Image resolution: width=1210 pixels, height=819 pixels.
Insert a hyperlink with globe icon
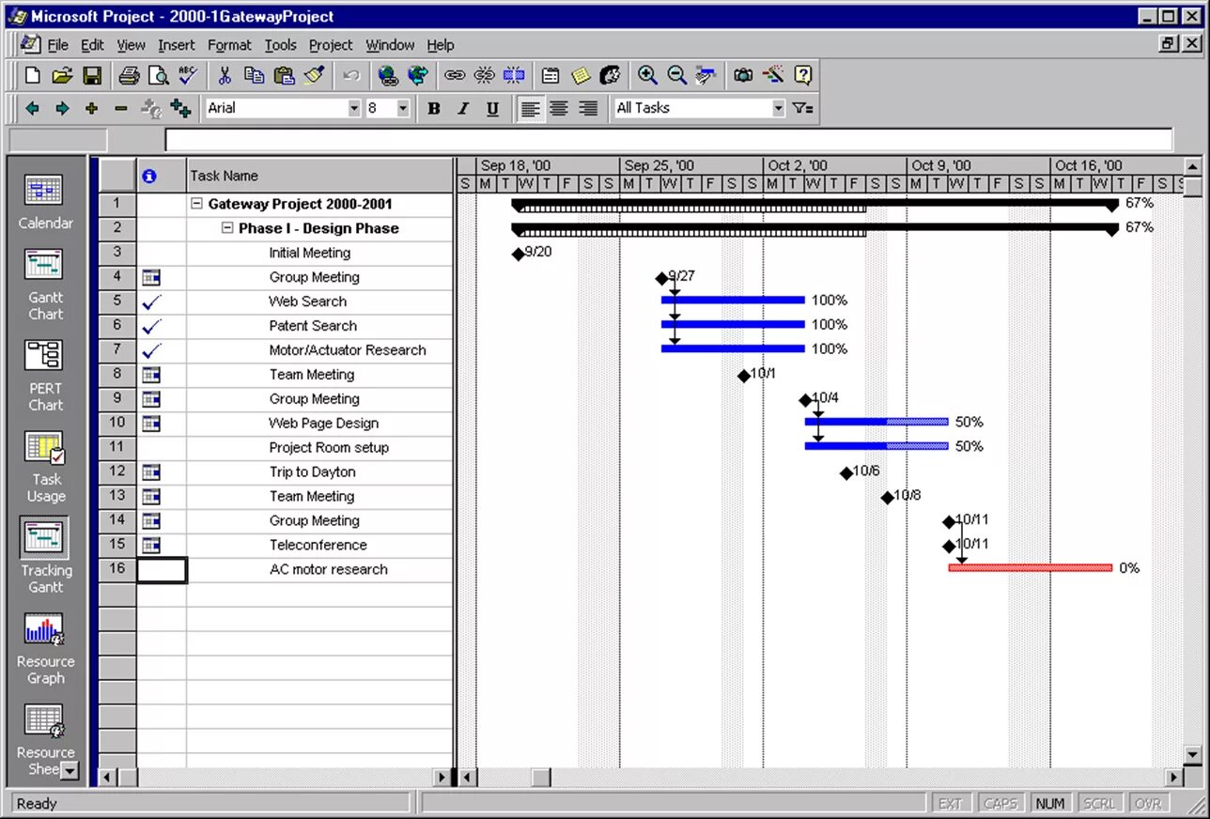(388, 76)
